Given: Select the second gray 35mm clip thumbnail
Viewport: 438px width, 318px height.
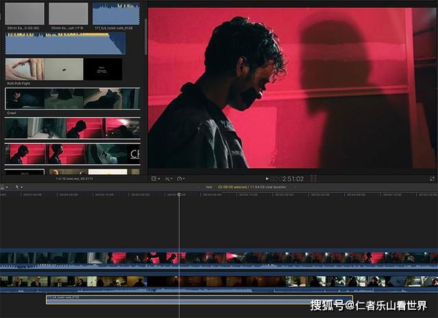Looking at the screenshot, I should (68, 14).
